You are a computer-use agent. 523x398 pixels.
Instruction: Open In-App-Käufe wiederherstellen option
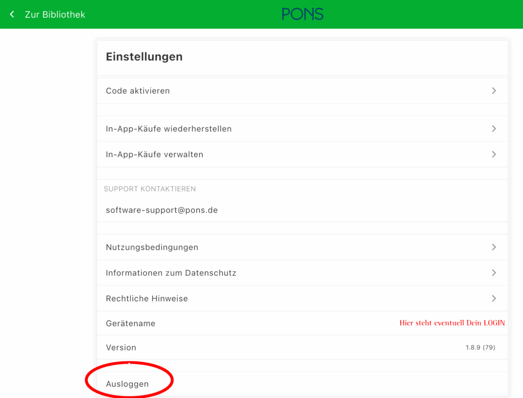(169, 129)
